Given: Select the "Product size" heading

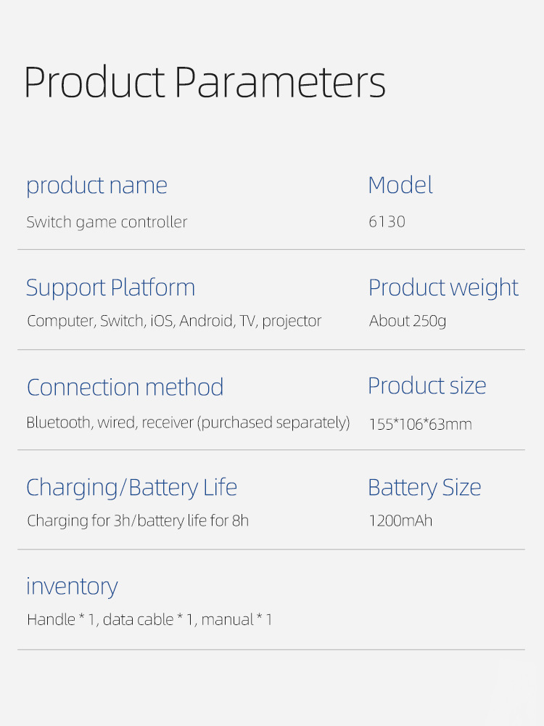Looking at the screenshot, I should pyautogui.click(x=426, y=386).
